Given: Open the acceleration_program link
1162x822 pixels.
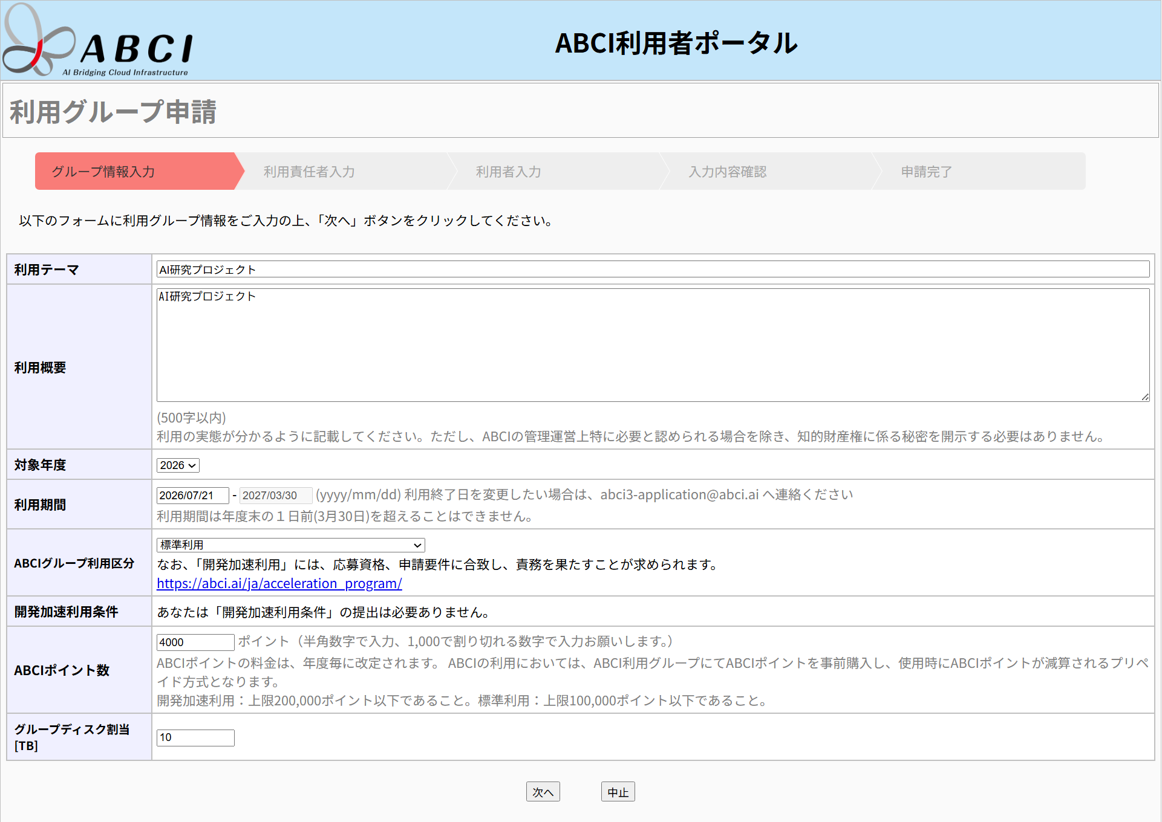Looking at the screenshot, I should (x=279, y=584).
